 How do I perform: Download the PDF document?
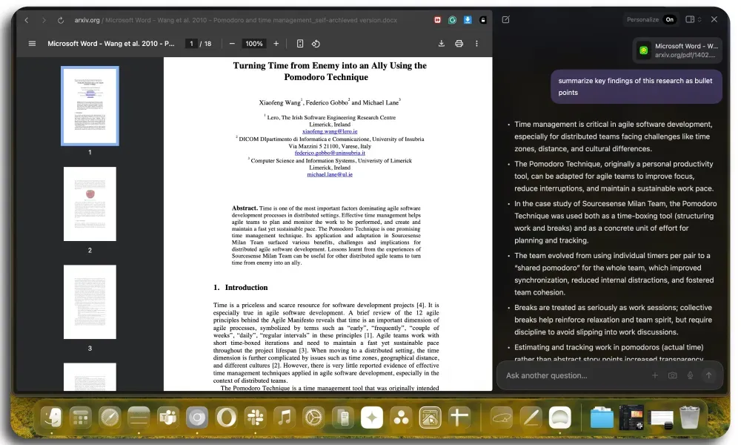pos(442,44)
